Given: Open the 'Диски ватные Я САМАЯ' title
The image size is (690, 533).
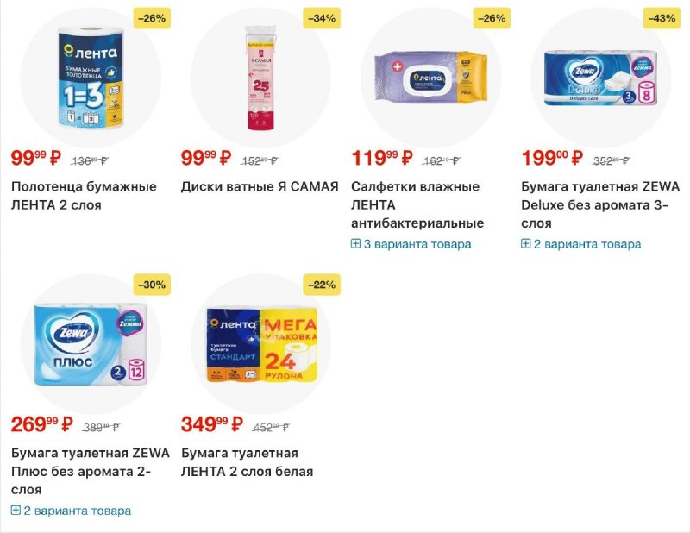Looking at the screenshot, I should click(x=260, y=186).
